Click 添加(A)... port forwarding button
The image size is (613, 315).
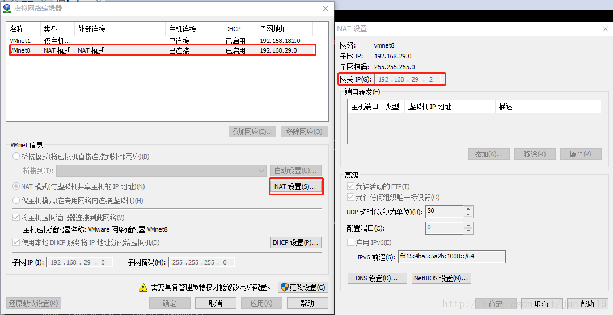click(489, 154)
